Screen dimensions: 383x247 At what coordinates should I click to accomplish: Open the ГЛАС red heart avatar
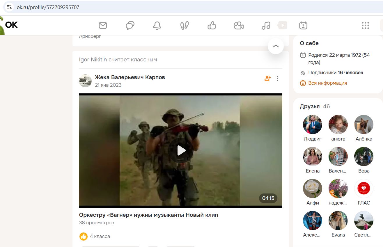click(x=364, y=188)
